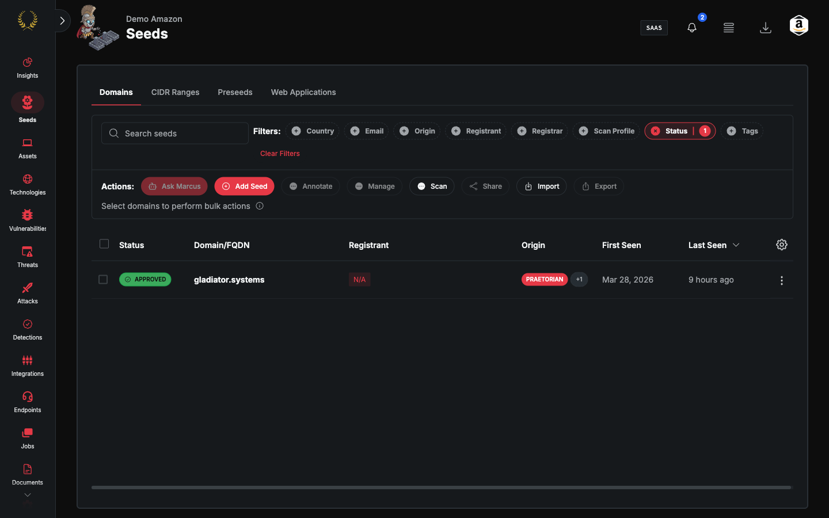The width and height of the screenshot is (829, 518).
Task: Click the Status column header
Action: (x=131, y=245)
